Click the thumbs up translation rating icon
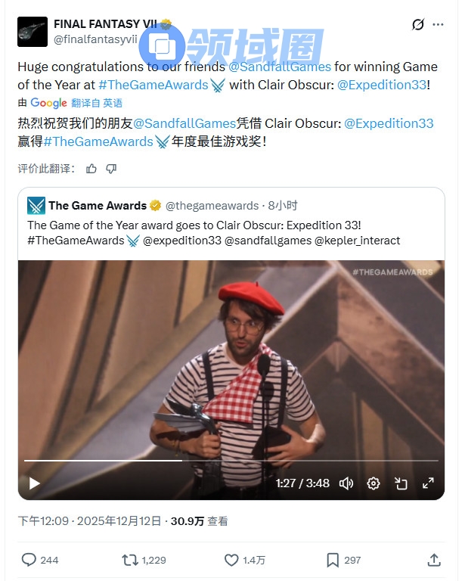This screenshot has width=465, height=581. click(91, 169)
